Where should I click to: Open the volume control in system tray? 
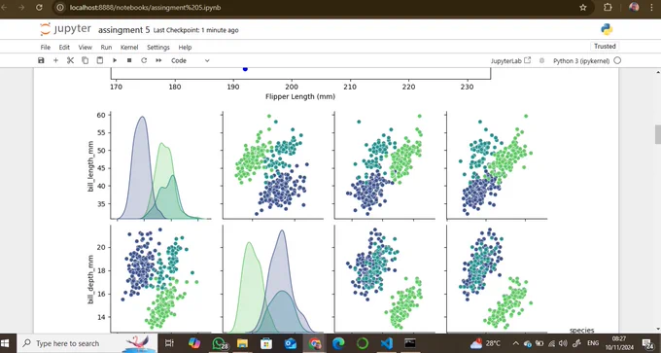[x=563, y=343]
